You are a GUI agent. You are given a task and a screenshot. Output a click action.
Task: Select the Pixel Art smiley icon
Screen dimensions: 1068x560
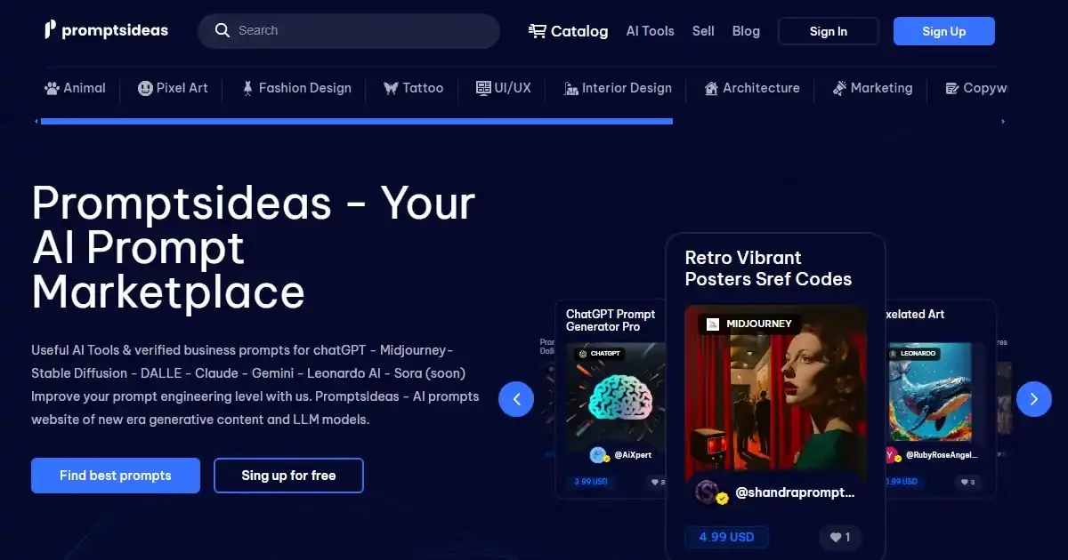pos(145,88)
